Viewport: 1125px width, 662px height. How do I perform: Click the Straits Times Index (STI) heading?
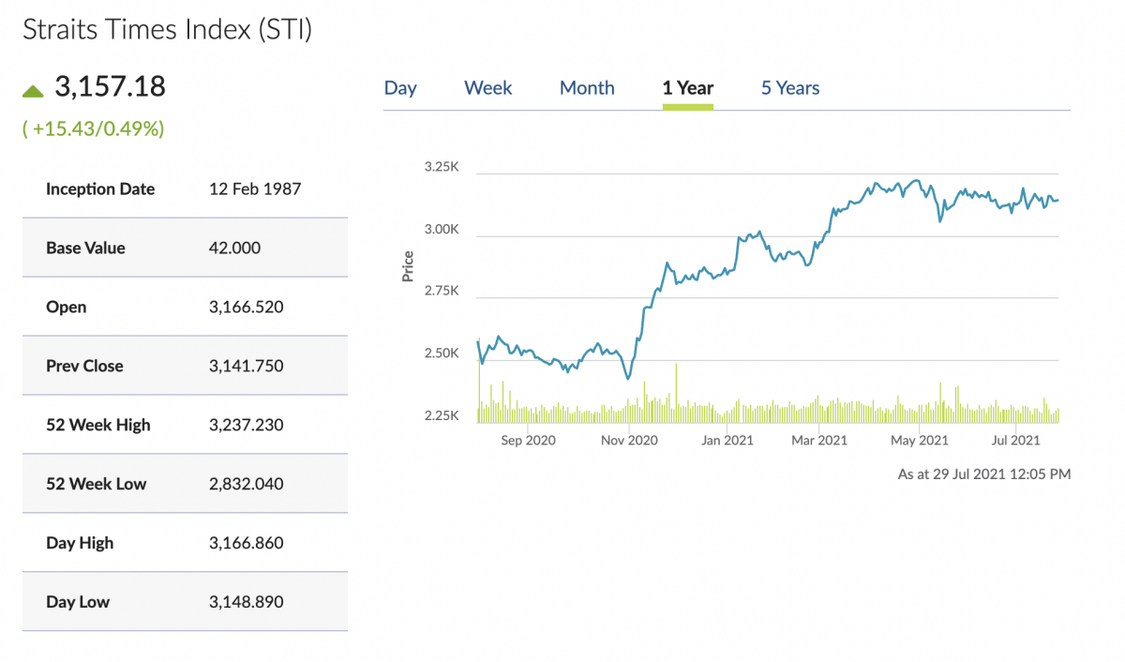[167, 29]
